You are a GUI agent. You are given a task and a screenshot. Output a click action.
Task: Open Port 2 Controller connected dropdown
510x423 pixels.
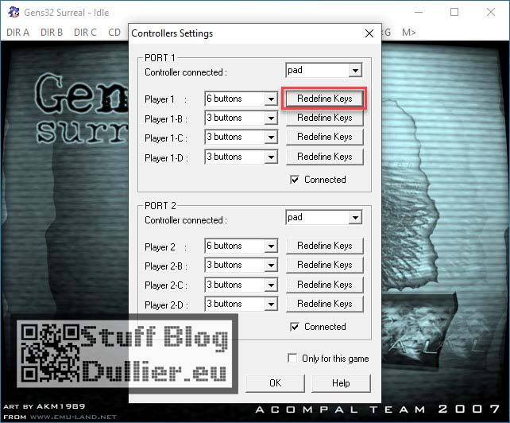point(355,218)
